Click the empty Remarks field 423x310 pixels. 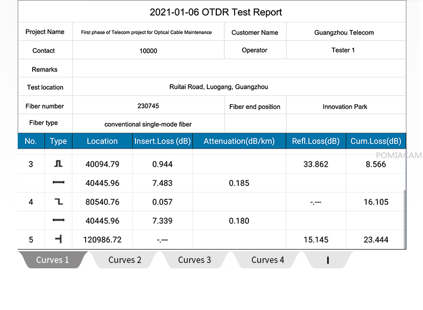[239, 69]
